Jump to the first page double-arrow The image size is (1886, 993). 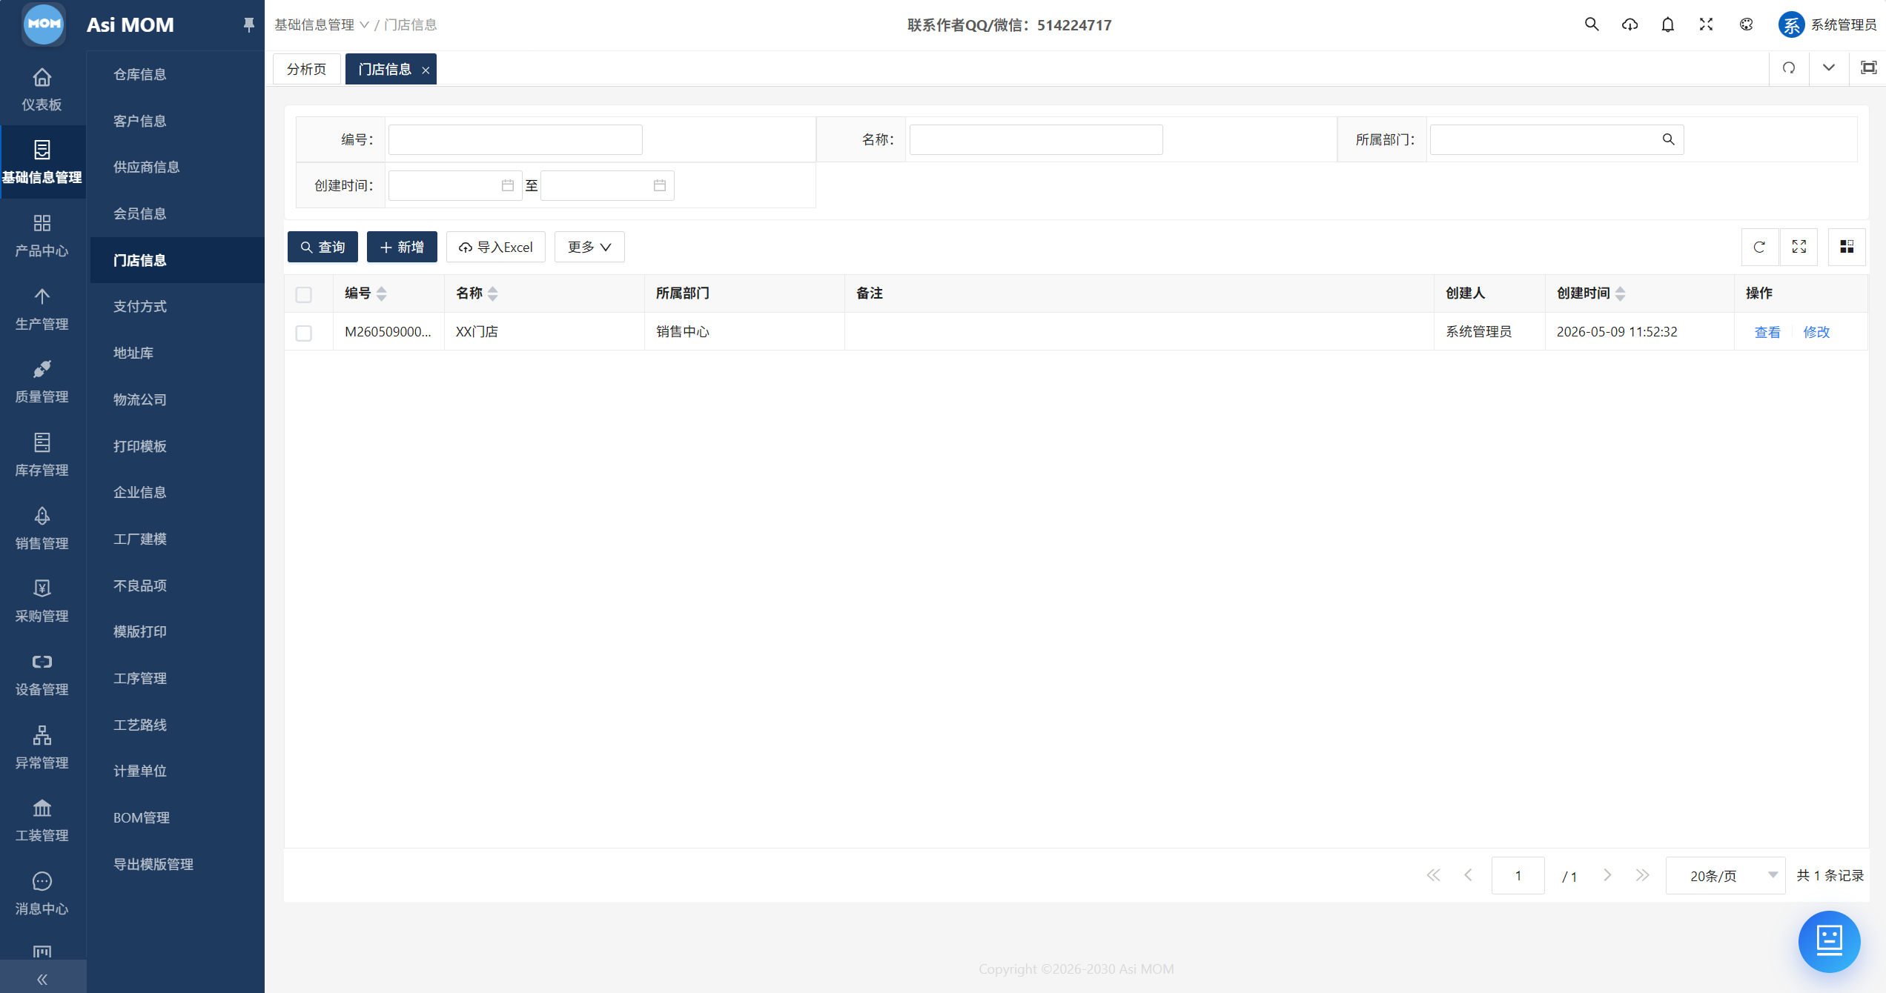(1433, 875)
